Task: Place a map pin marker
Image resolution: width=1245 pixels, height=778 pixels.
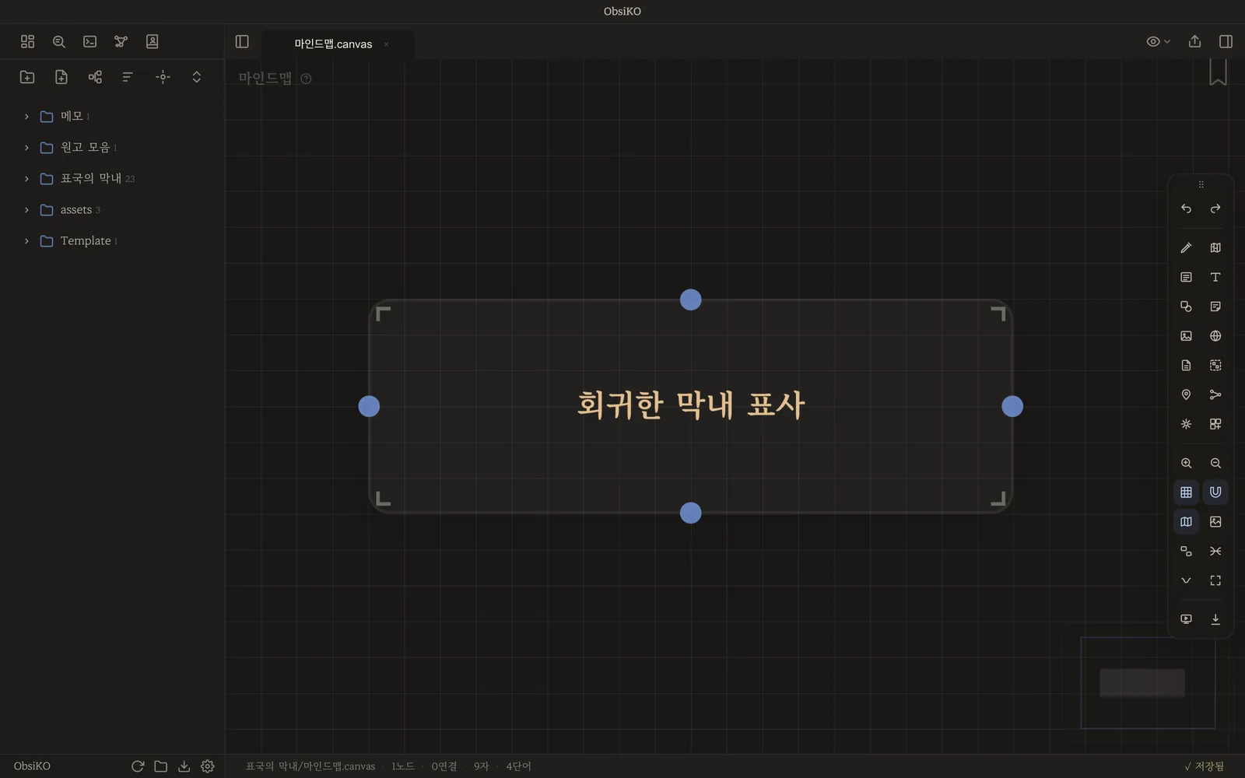Action: (x=1186, y=394)
